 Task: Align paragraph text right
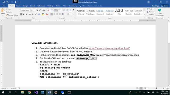click(57, 14)
